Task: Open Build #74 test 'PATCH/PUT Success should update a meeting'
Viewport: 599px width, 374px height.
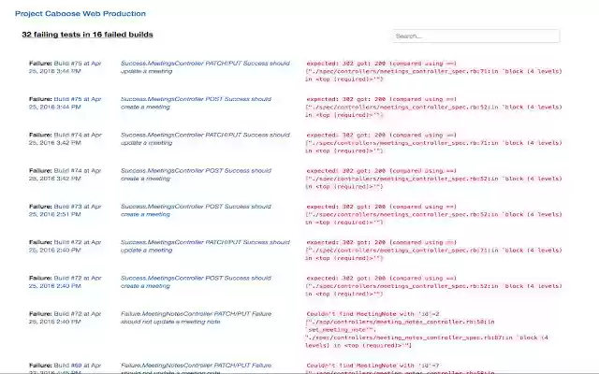Action: 205,139
